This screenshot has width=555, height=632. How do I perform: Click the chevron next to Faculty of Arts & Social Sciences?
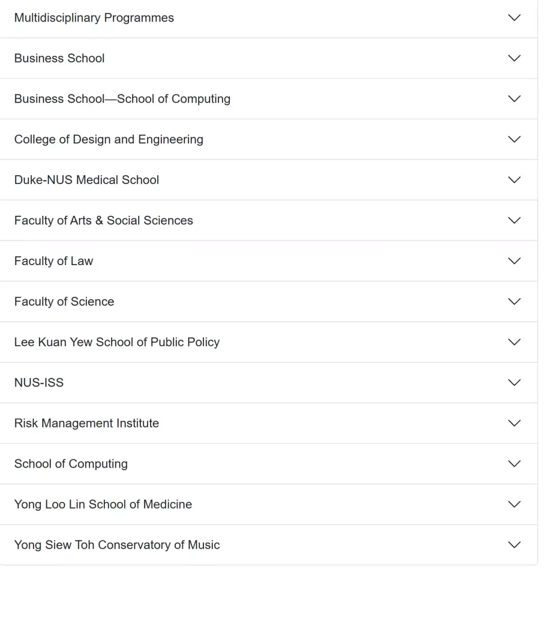point(514,220)
